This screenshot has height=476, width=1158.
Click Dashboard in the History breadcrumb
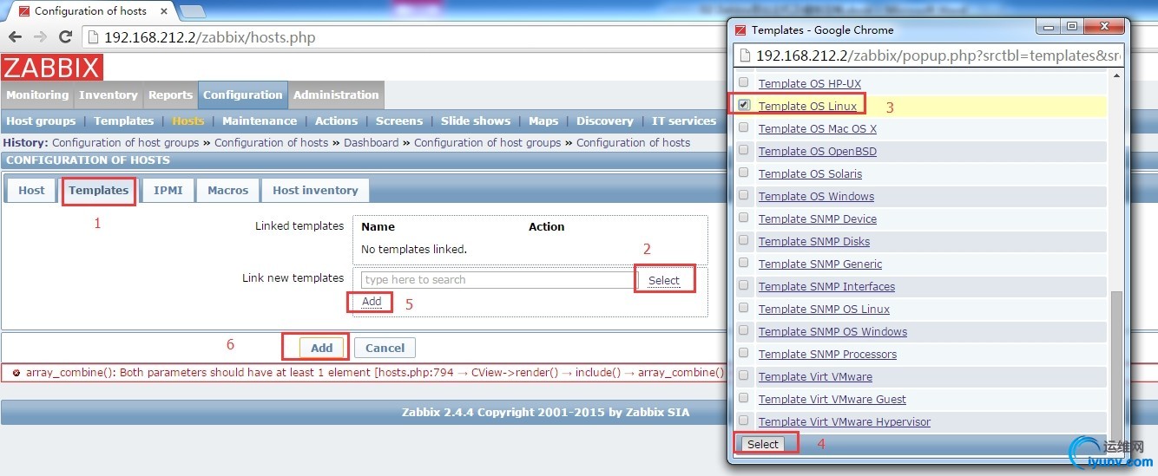372,143
